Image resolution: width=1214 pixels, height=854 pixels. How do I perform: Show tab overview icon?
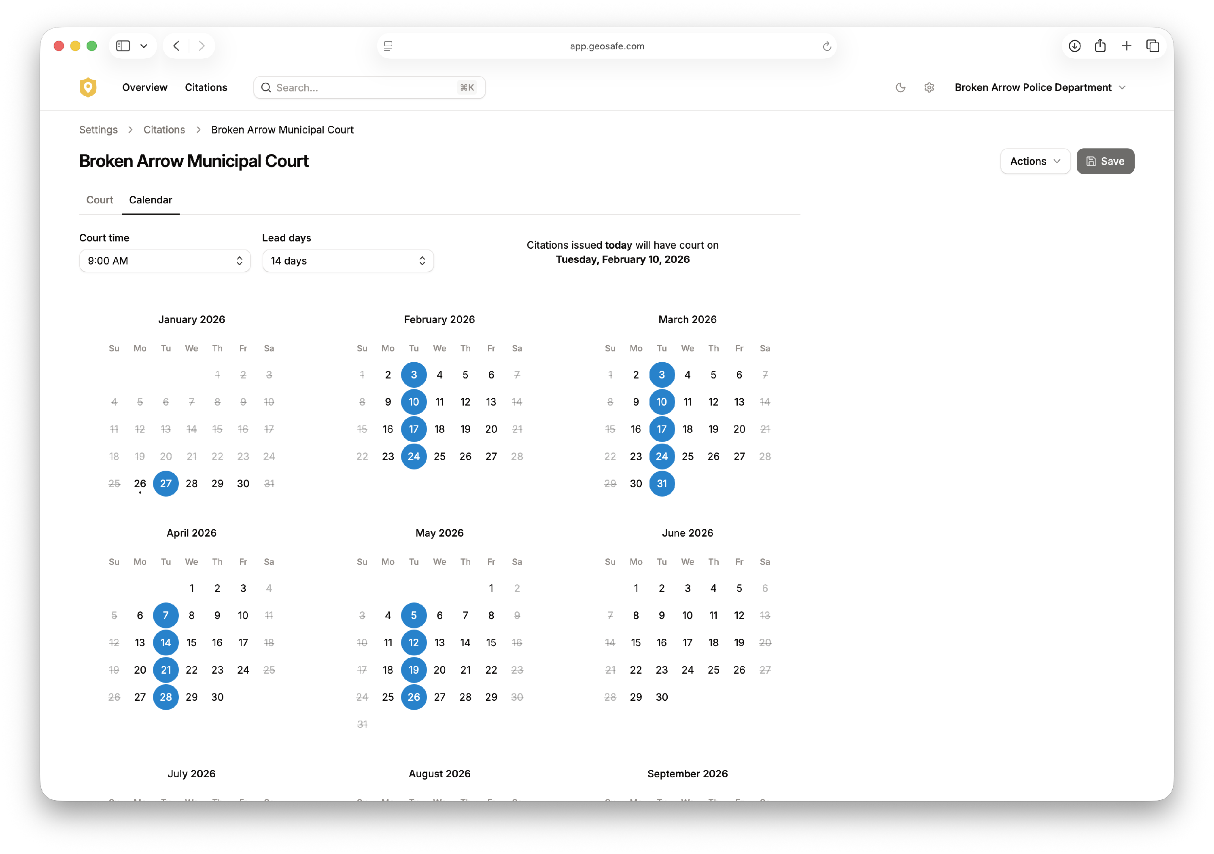(x=1152, y=46)
